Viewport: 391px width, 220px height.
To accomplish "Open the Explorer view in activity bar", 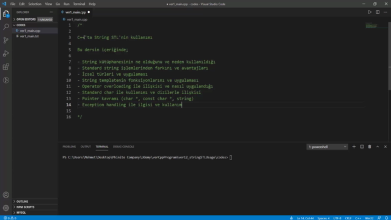I will tap(6, 13).
